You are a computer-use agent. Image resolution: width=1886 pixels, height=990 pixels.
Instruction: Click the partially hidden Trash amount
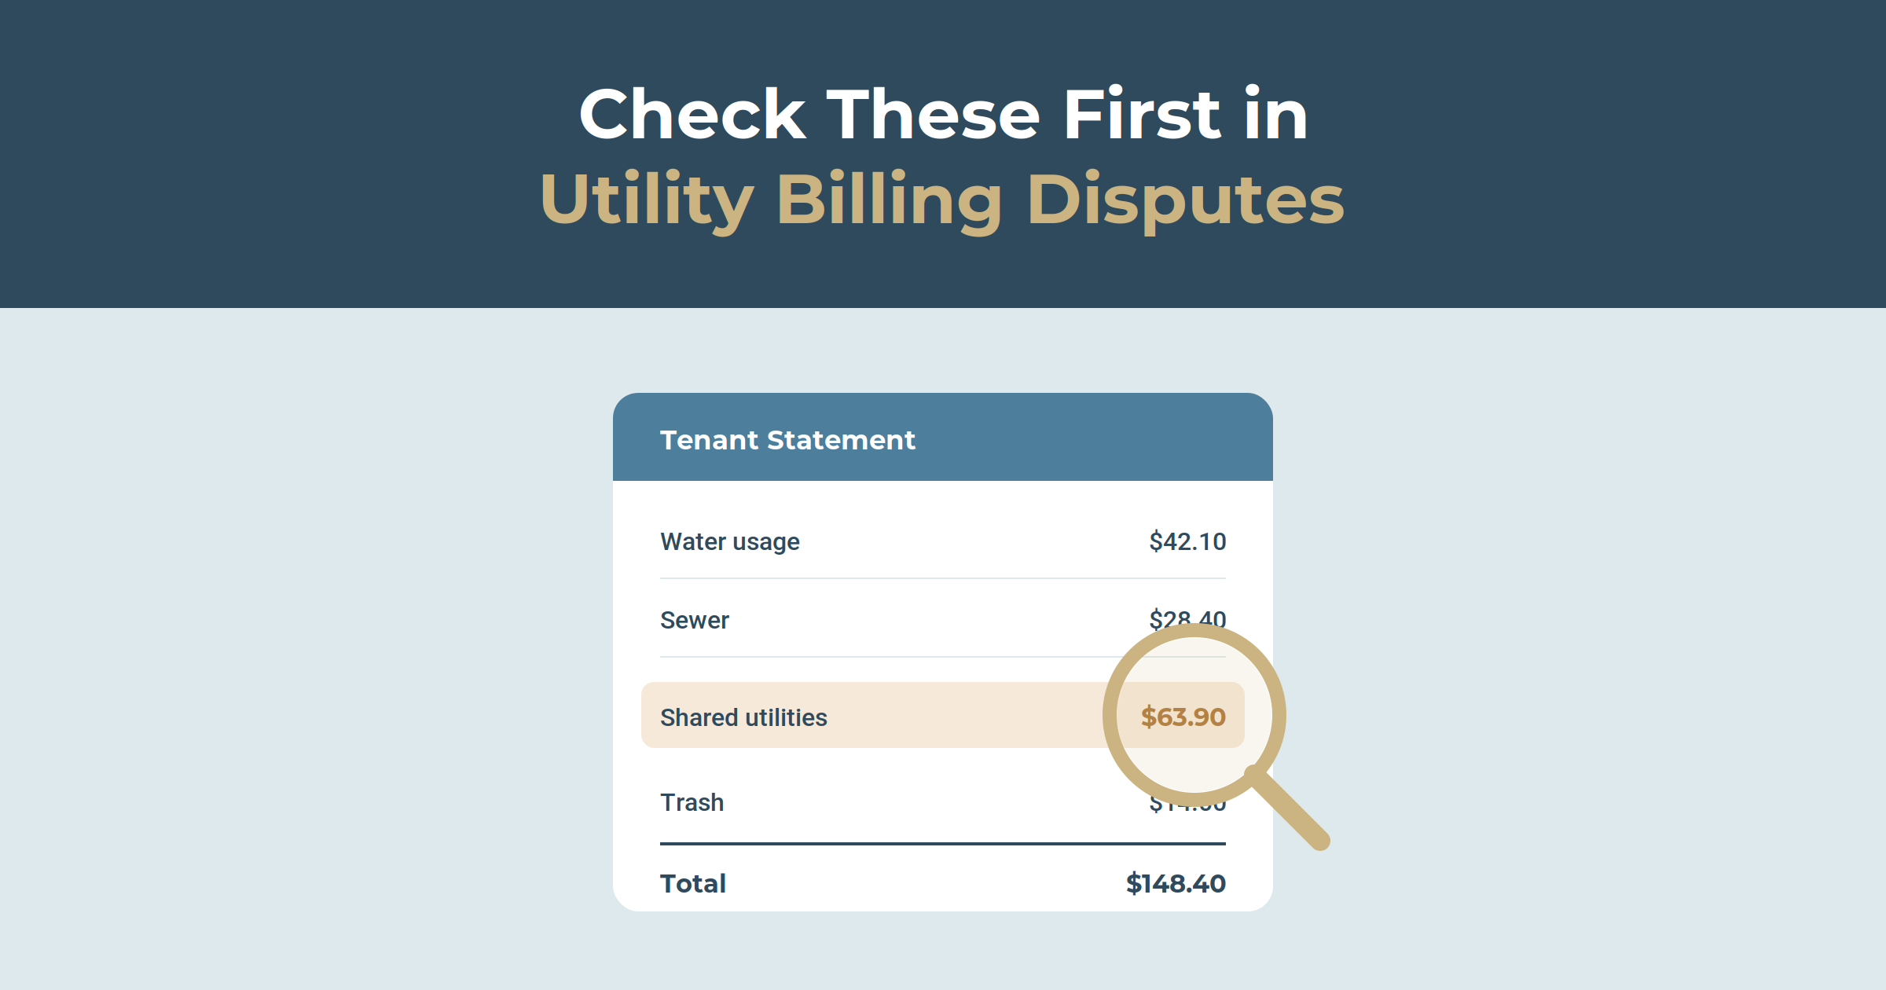[x=1187, y=805]
